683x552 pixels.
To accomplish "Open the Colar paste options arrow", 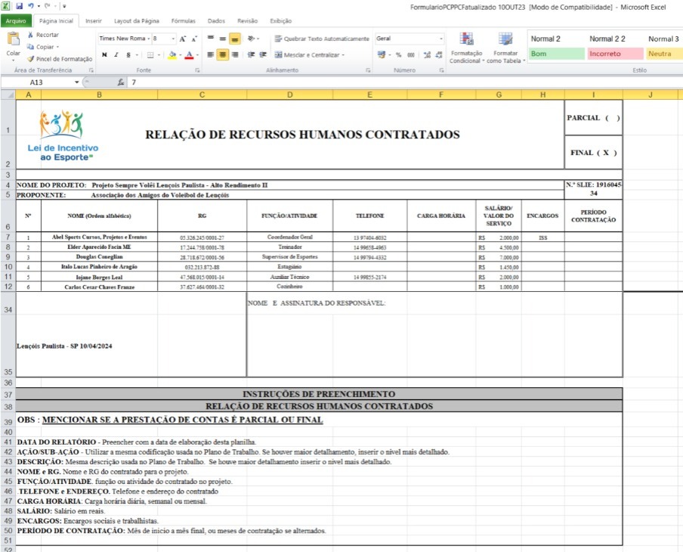I will (14, 60).
